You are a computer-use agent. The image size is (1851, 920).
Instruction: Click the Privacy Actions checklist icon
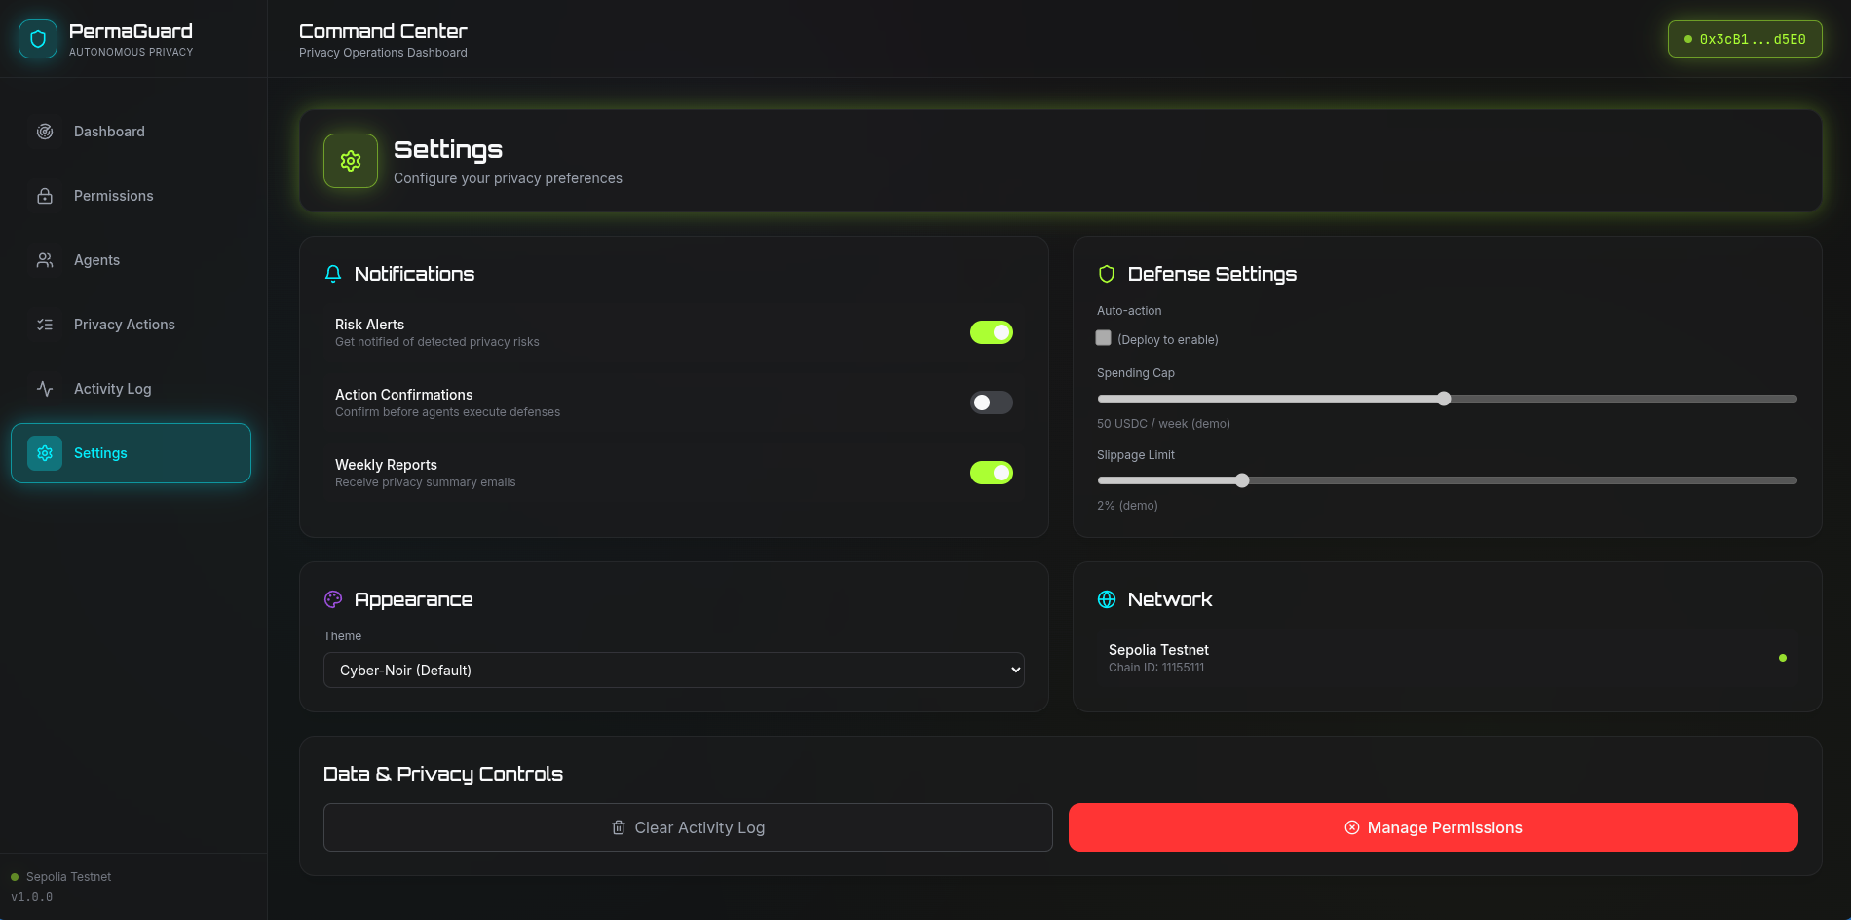[x=45, y=325]
